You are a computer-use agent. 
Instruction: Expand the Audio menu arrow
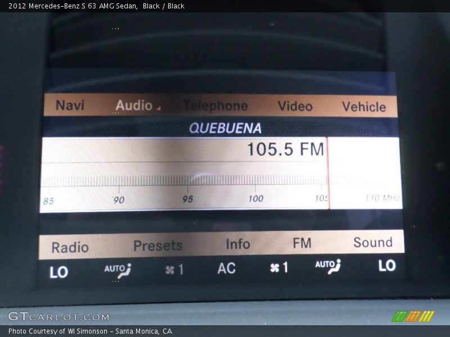[x=158, y=108]
